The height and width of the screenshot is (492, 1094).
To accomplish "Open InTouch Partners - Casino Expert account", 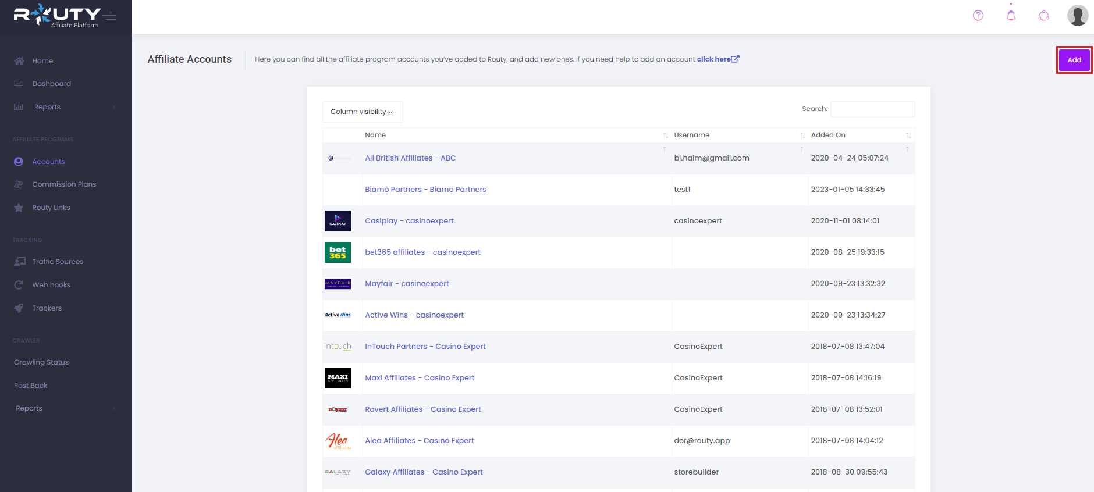I will (x=425, y=347).
